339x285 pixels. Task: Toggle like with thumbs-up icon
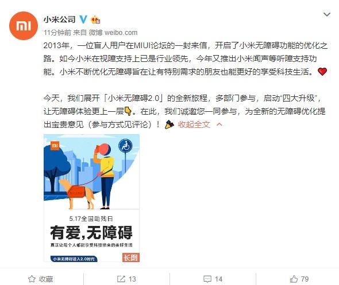(x=294, y=279)
